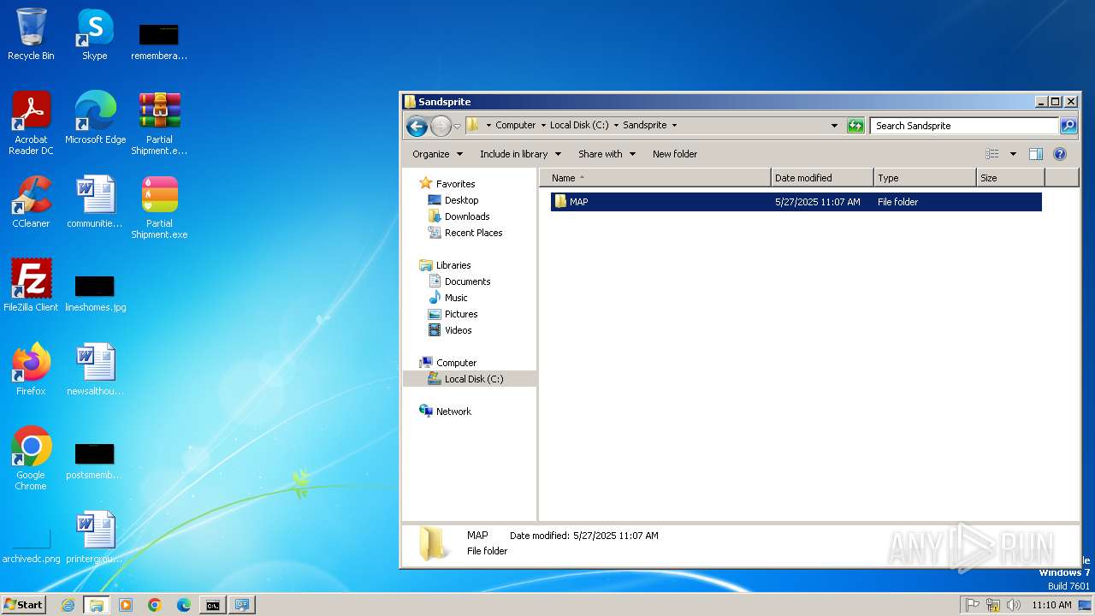
Task: Open the address bar history dropdown
Action: click(x=835, y=126)
